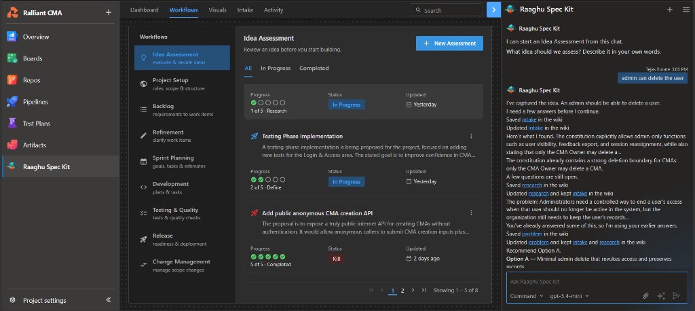The image size is (695, 311).
Task: Click the Ralliant CMA project logo
Action: 12,13
